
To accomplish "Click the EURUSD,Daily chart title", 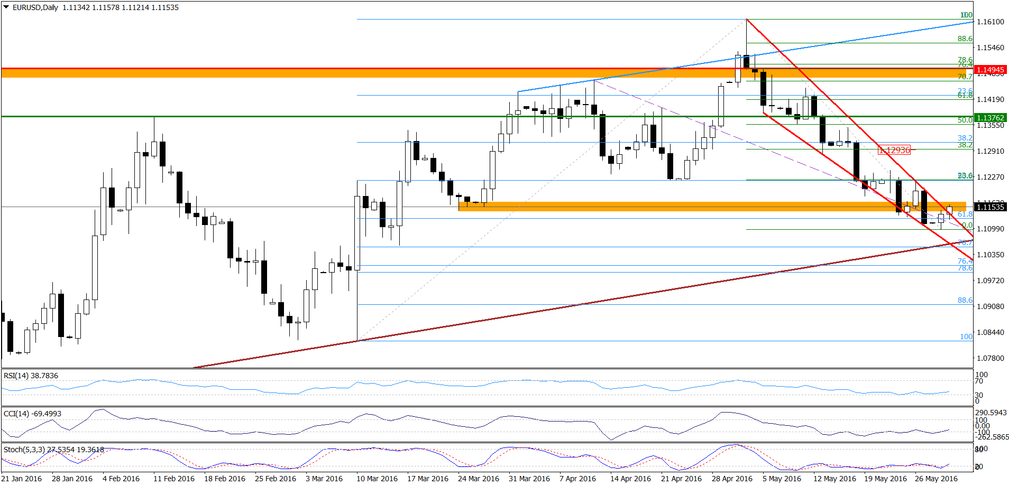I will tap(35, 7).
